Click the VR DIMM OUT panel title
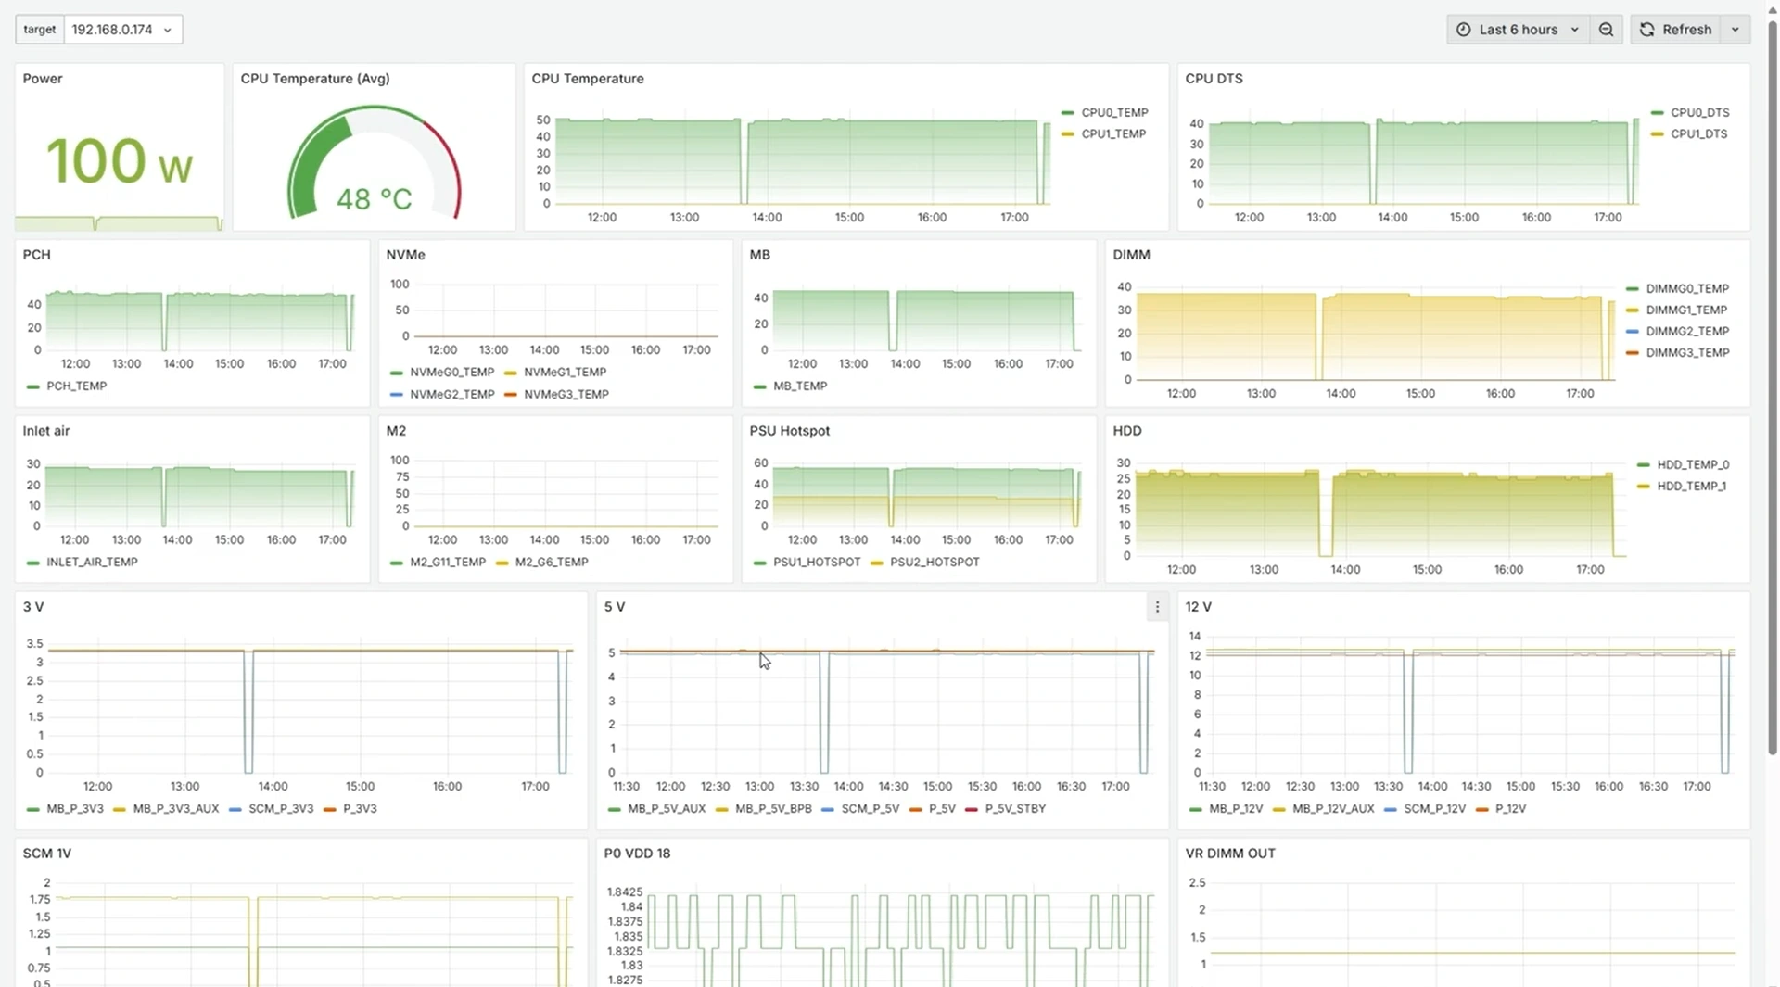Viewport: 1780px width, 987px height. pos(1230,854)
